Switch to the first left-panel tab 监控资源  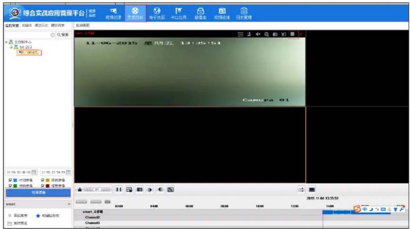pos(12,25)
